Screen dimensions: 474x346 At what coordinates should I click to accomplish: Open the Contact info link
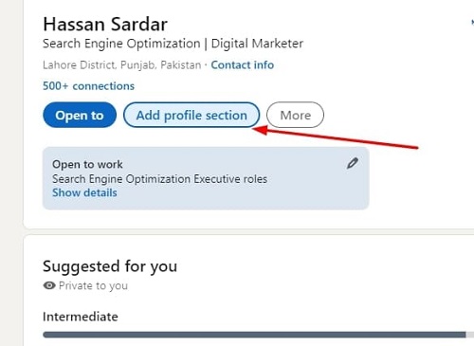coord(243,64)
